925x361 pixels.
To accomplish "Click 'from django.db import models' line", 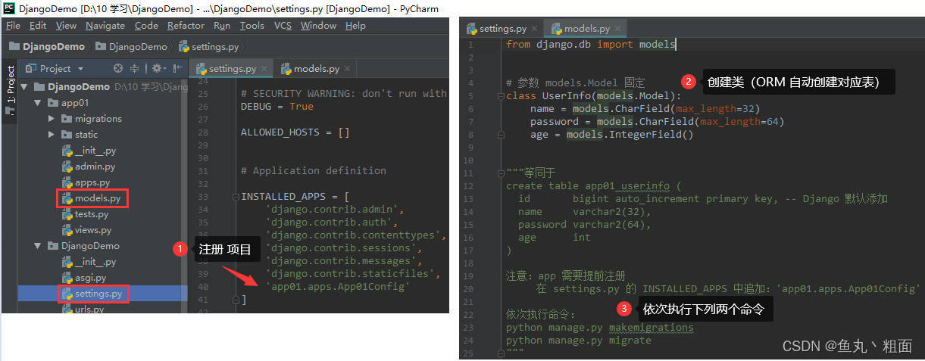I will click(x=591, y=44).
